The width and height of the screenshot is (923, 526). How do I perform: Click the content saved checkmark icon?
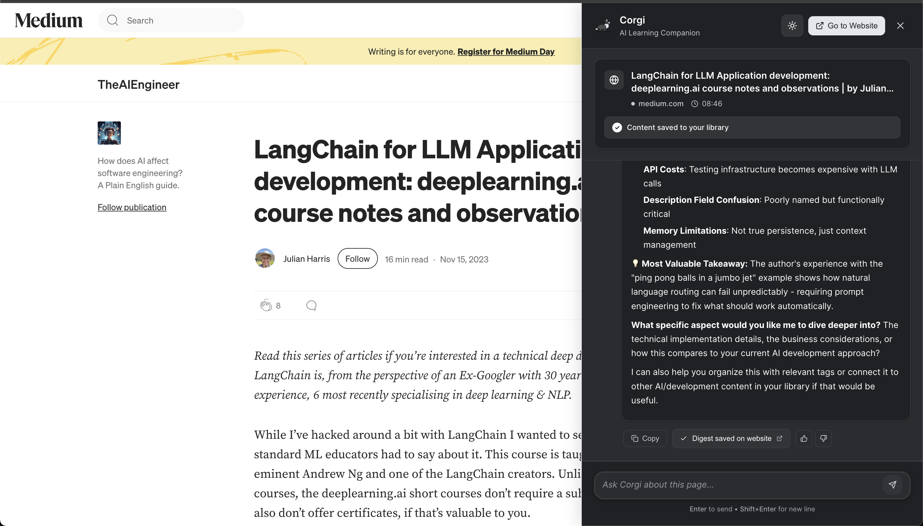pos(617,128)
